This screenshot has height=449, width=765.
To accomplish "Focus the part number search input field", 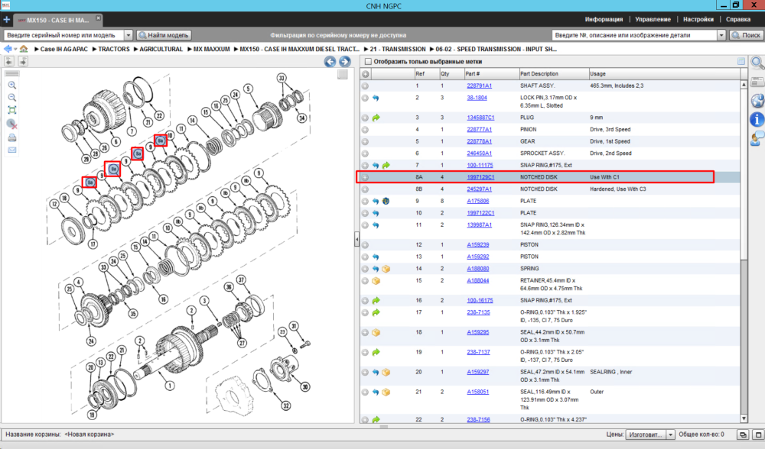I will point(634,35).
